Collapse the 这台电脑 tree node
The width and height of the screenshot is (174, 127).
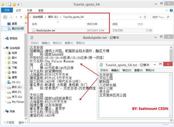click(x=4, y=48)
